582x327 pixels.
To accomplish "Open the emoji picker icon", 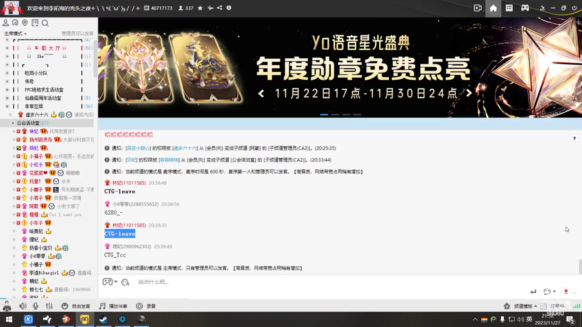I will [65, 306].
